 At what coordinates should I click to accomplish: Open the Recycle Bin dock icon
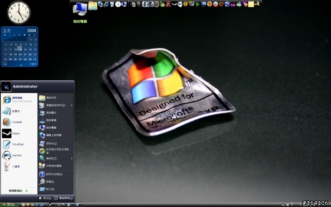[x=112, y=4]
